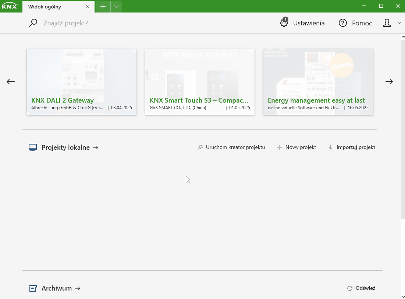The height and width of the screenshot is (299, 405).
Task: Open Ustawienia via the gear icon
Action: point(284,23)
